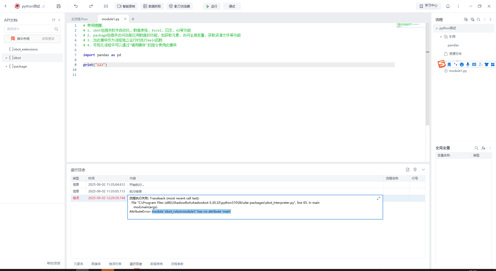Viewport: 496px width, 271px height.
Task: Search global variables with magnifier
Action: [476, 148]
